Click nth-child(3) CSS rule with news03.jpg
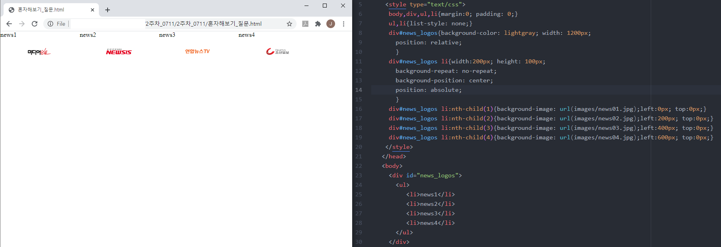 pos(551,128)
